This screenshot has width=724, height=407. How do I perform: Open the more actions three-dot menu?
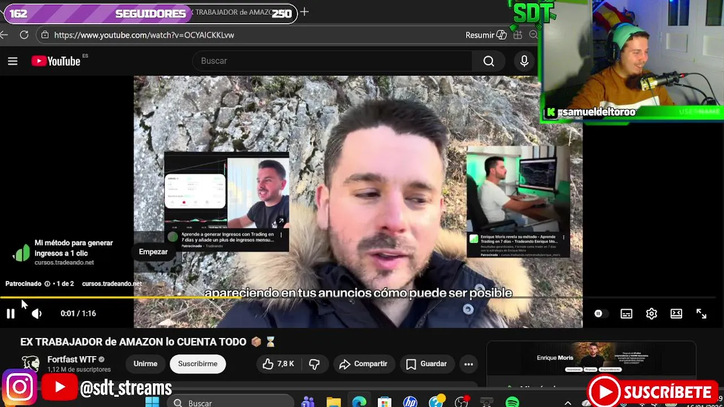click(x=468, y=364)
